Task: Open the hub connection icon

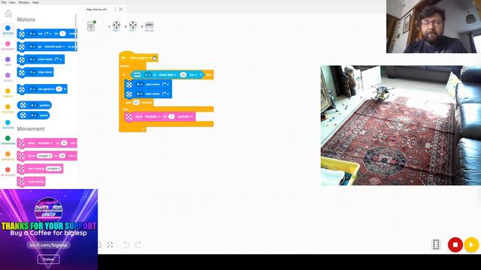Action: click(91, 26)
